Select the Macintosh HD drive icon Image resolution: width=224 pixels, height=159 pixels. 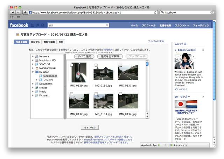pos(37,60)
